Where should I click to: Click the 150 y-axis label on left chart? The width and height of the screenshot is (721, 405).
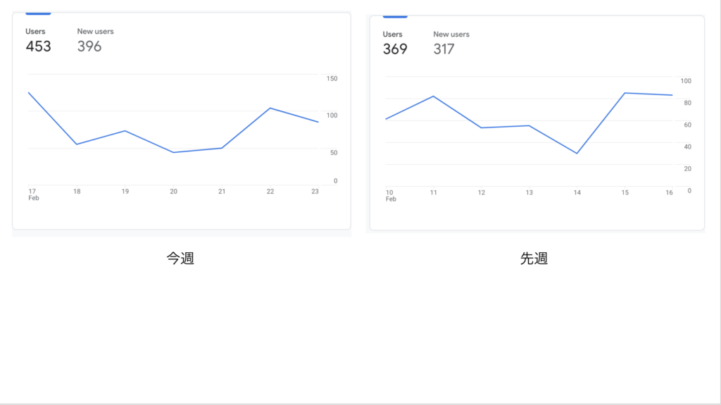click(x=332, y=79)
